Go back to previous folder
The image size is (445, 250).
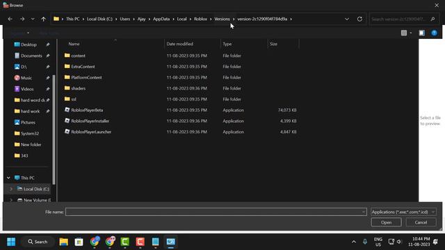point(10,19)
